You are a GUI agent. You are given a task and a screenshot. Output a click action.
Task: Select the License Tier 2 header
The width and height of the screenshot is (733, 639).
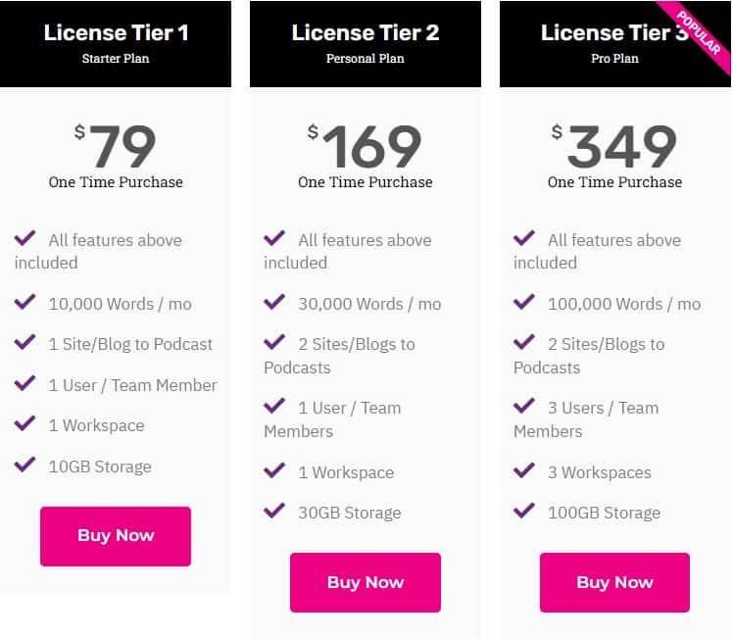[x=366, y=33]
